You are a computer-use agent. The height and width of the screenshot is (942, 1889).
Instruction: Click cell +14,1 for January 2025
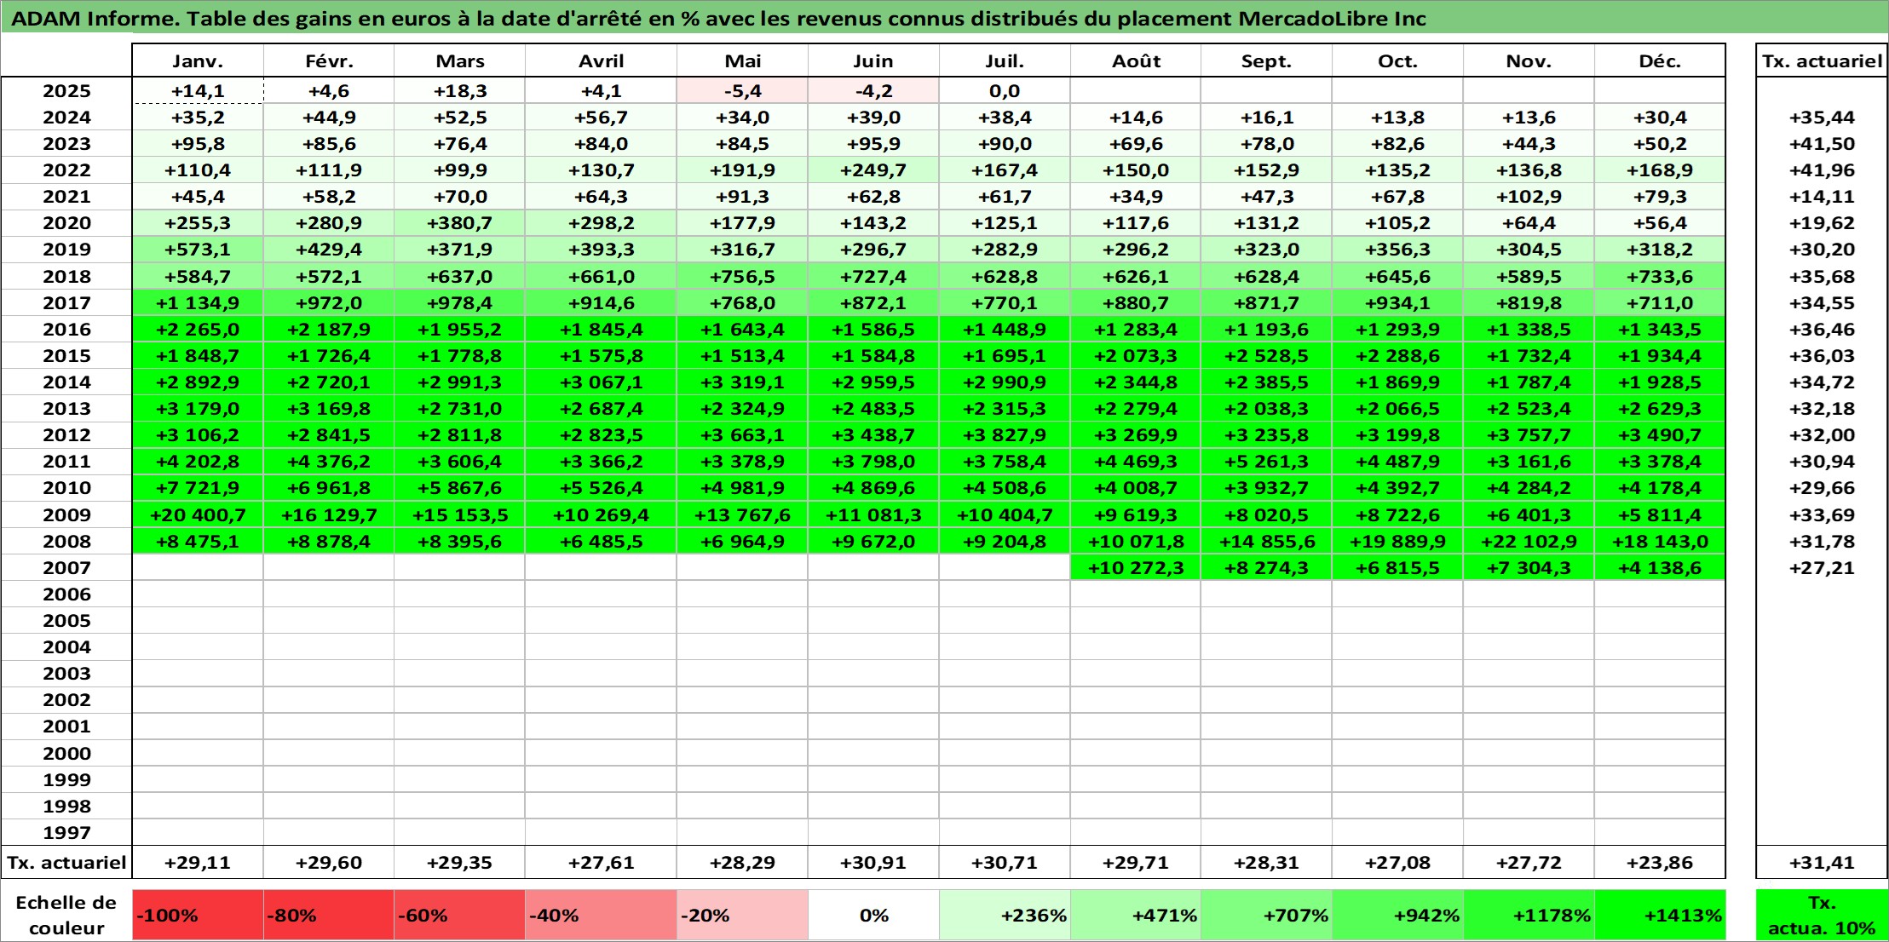point(198,91)
